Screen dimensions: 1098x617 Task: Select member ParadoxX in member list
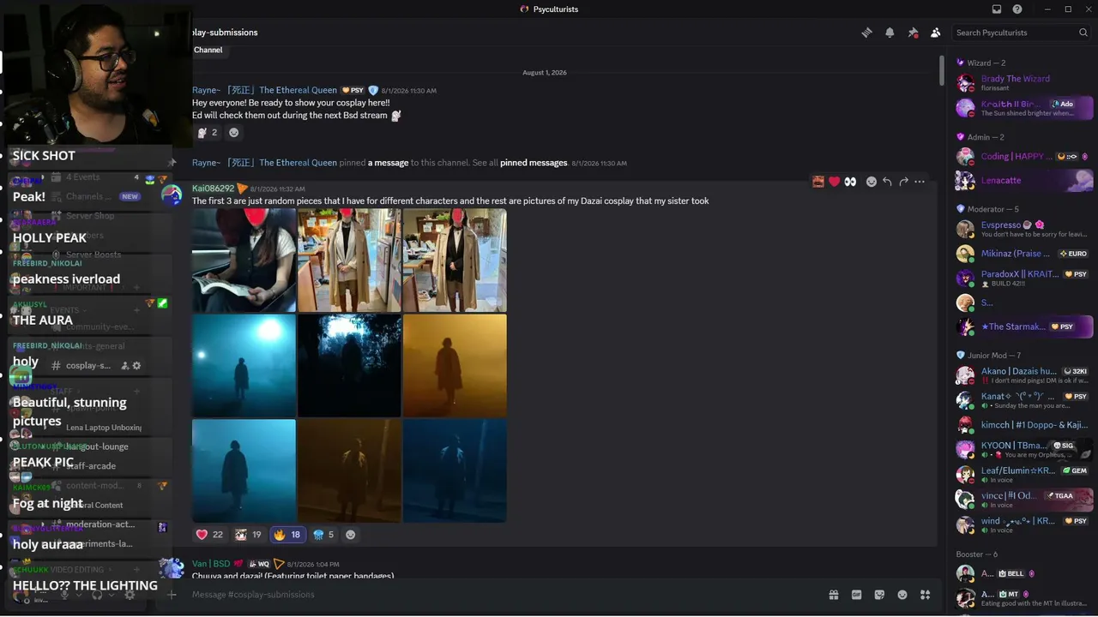(1024, 279)
